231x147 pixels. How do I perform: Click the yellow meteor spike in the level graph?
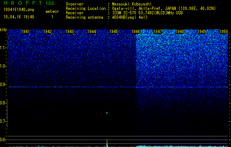click(107, 143)
